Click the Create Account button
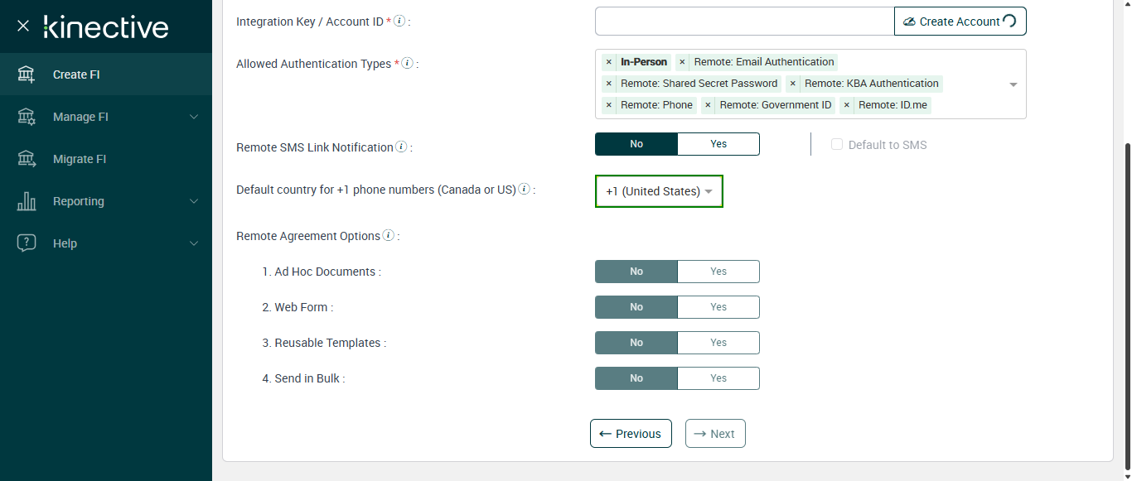 coord(960,22)
